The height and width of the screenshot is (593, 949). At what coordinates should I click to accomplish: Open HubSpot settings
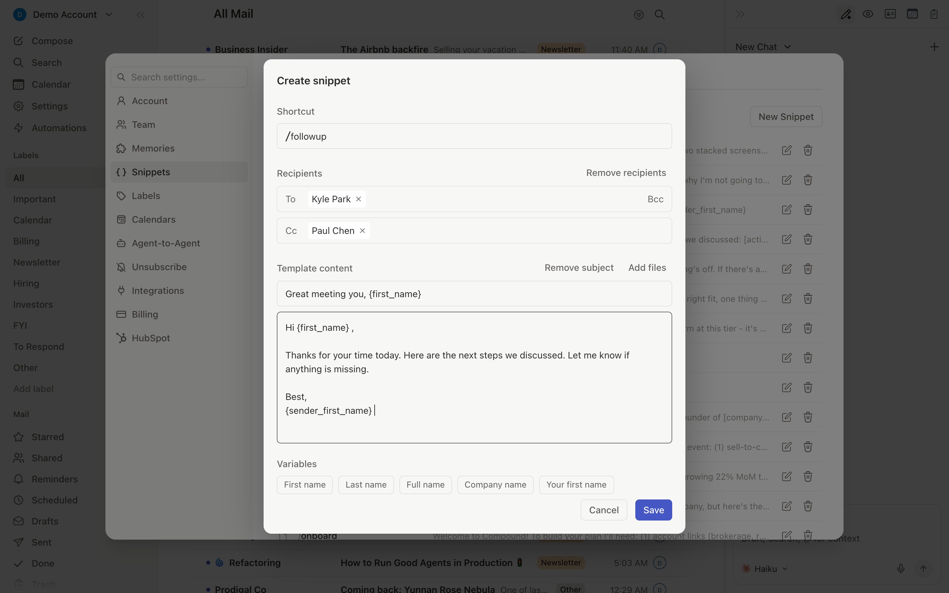(179, 338)
